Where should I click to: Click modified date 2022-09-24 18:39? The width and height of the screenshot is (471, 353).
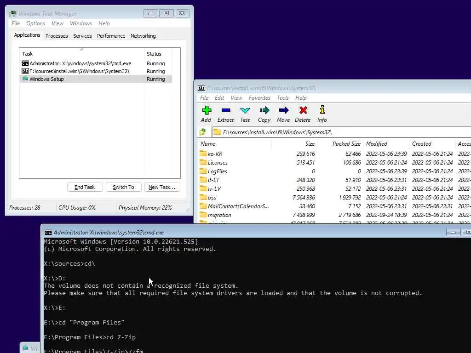click(386, 215)
